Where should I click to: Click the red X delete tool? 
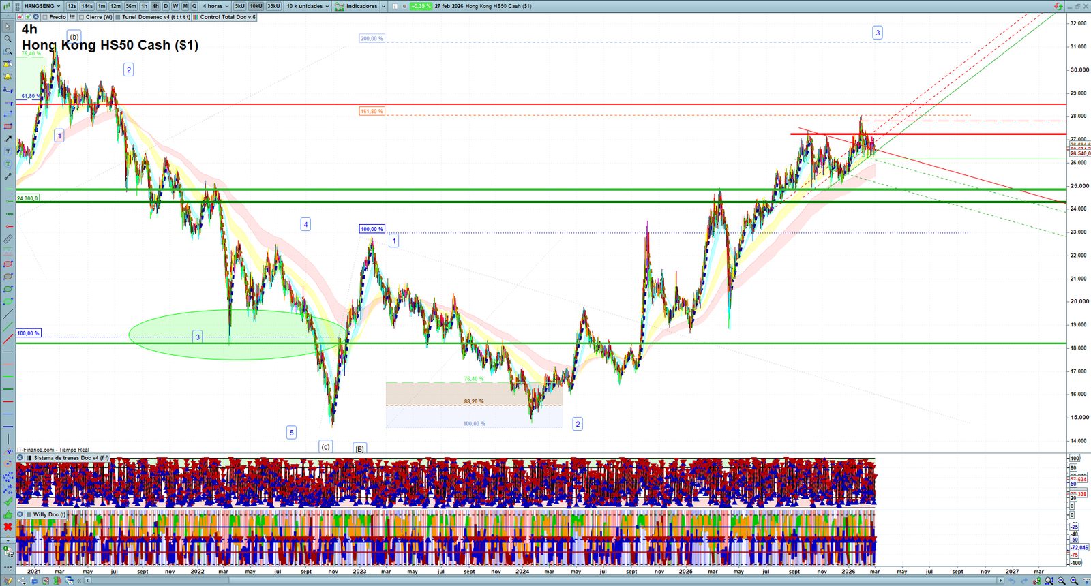coord(8,527)
